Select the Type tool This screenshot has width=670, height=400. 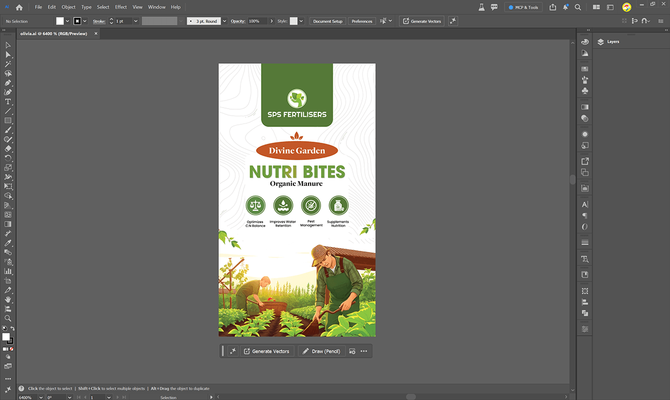(8, 102)
